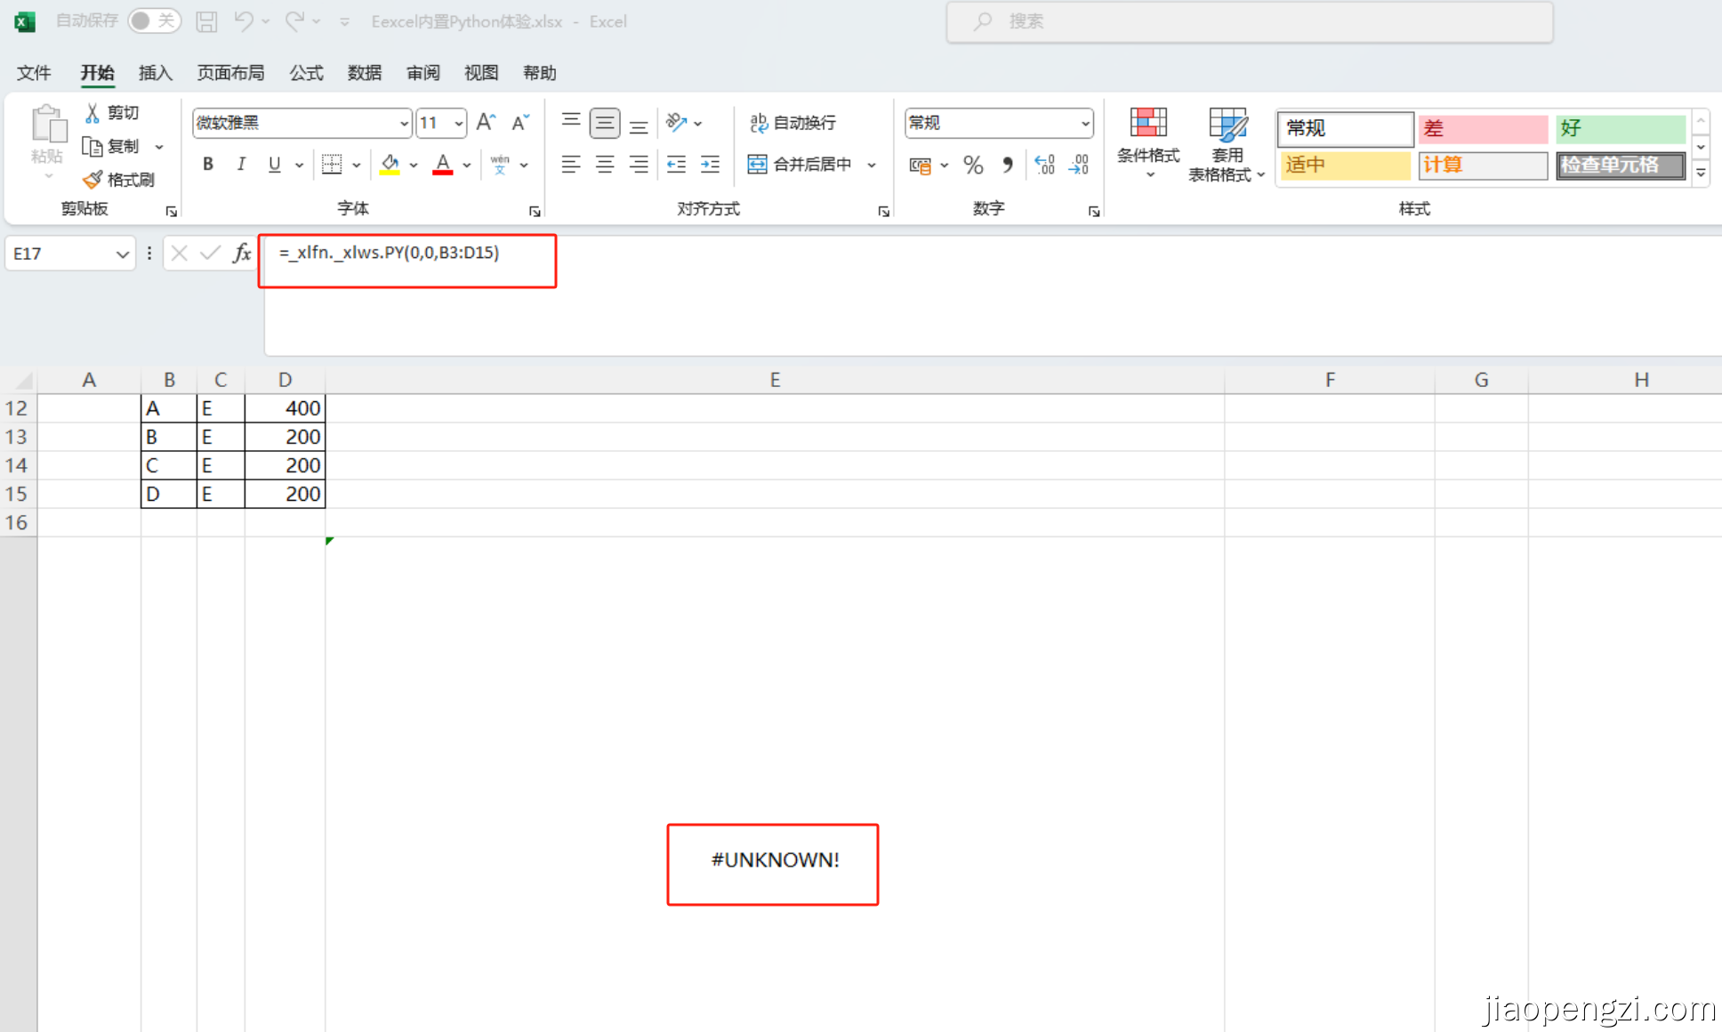The height and width of the screenshot is (1032, 1722).
Task: Open 套用表格格式 table styles
Action: point(1227,144)
